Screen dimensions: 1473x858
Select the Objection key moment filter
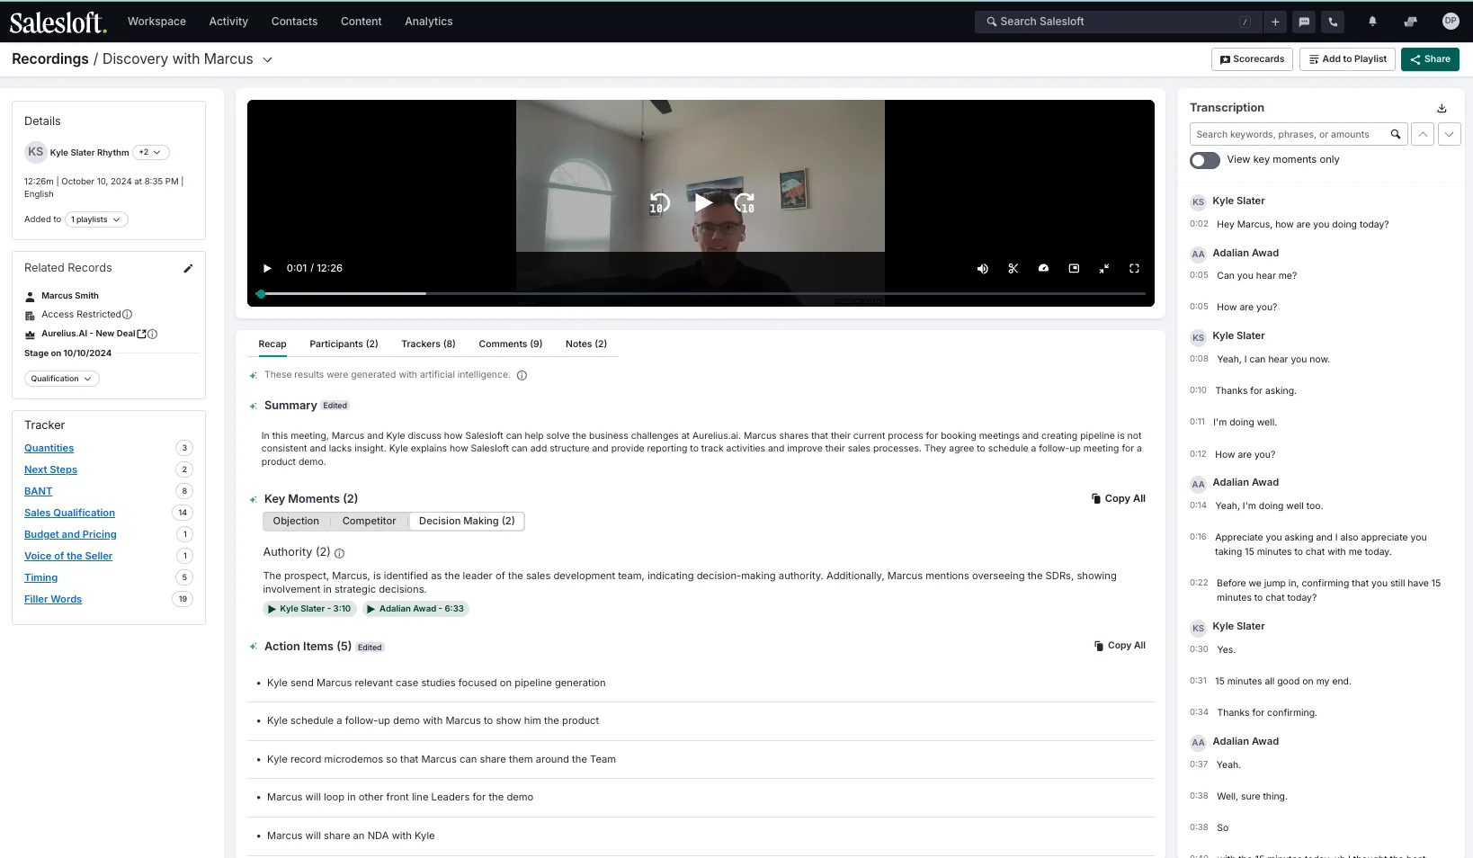(296, 521)
